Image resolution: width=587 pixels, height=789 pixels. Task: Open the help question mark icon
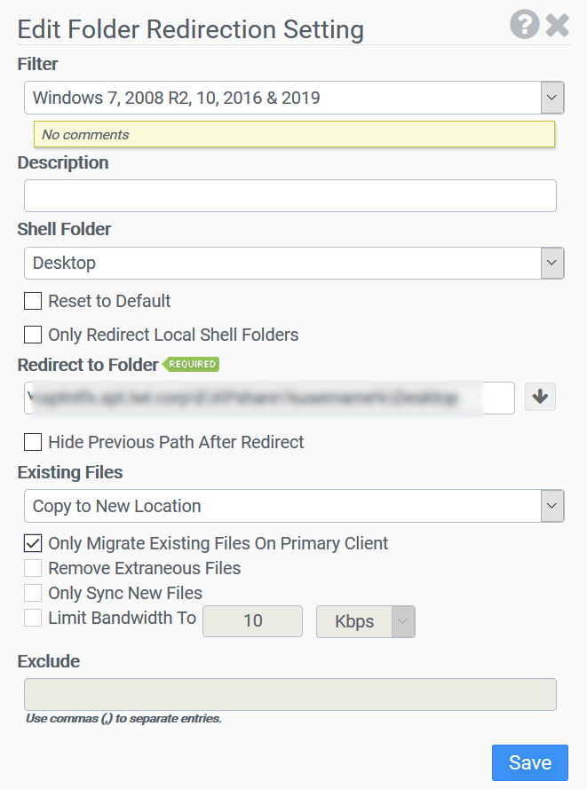[524, 24]
